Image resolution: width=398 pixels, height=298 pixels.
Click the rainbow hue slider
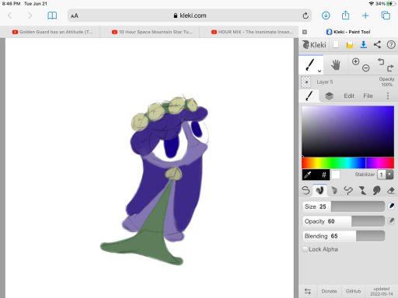click(347, 163)
